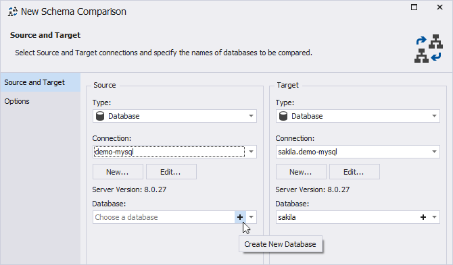This screenshot has height=265, width=453.
Task: Expand the Target Database dropdown arrow
Action: pyautogui.click(x=434, y=217)
